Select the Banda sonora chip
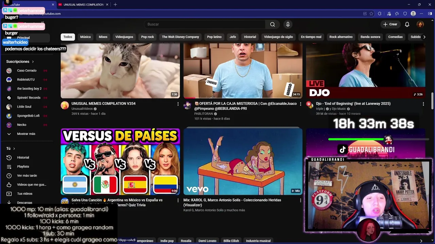This screenshot has width=435, height=244. tap(370, 37)
